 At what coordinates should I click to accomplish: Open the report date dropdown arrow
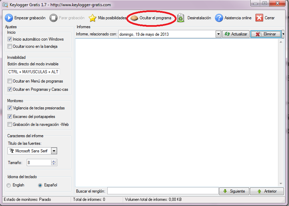tap(218, 34)
